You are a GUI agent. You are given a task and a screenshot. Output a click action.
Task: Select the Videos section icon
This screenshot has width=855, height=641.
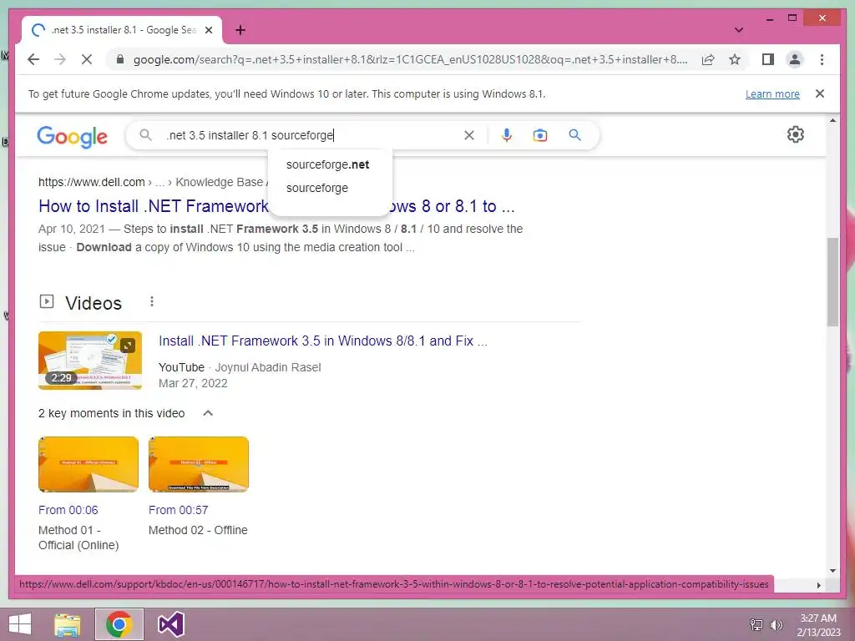tap(47, 300)
